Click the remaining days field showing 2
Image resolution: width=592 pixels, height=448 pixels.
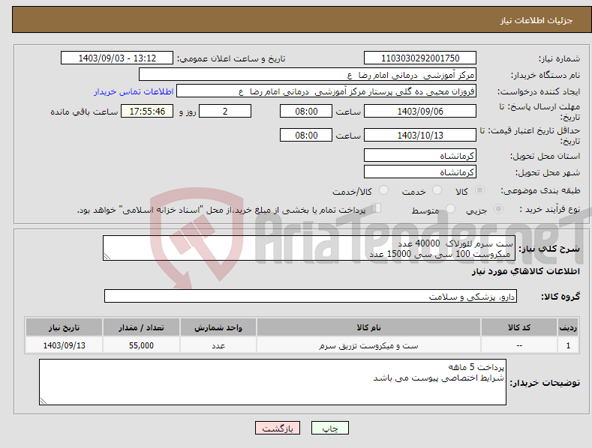click(225, 111)
